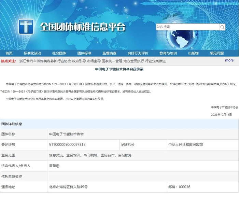Click the 市场主导 hot topic link

point(94,61)
